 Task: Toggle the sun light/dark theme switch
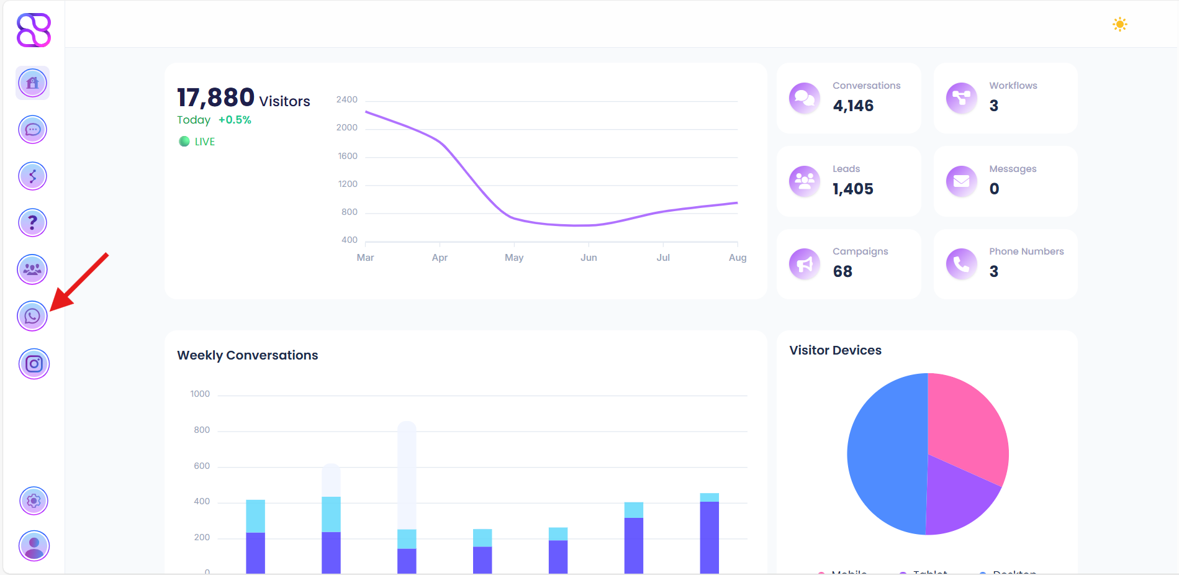(1119, 25)
